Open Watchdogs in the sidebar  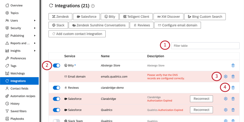18,73
